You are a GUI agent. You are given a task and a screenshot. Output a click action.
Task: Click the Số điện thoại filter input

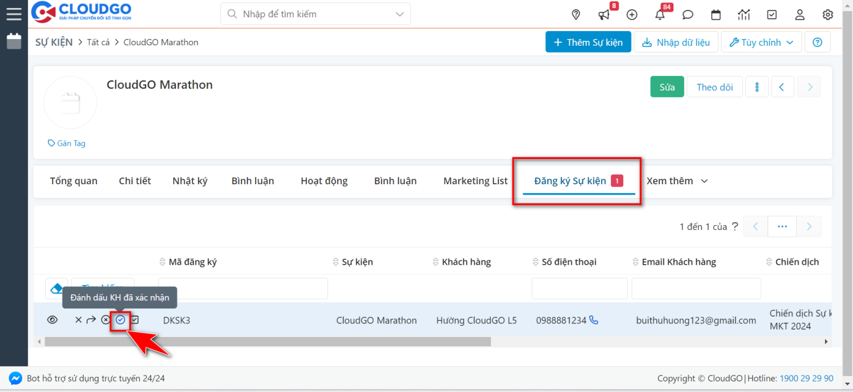(x=579, y=288)
